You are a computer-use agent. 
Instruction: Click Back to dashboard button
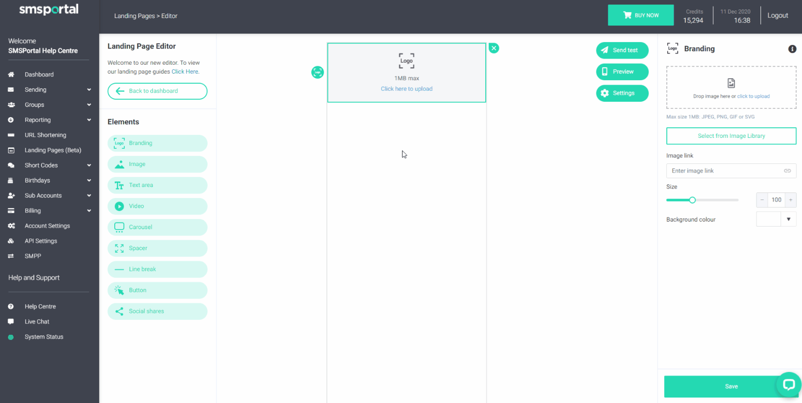tap(157, 91)
